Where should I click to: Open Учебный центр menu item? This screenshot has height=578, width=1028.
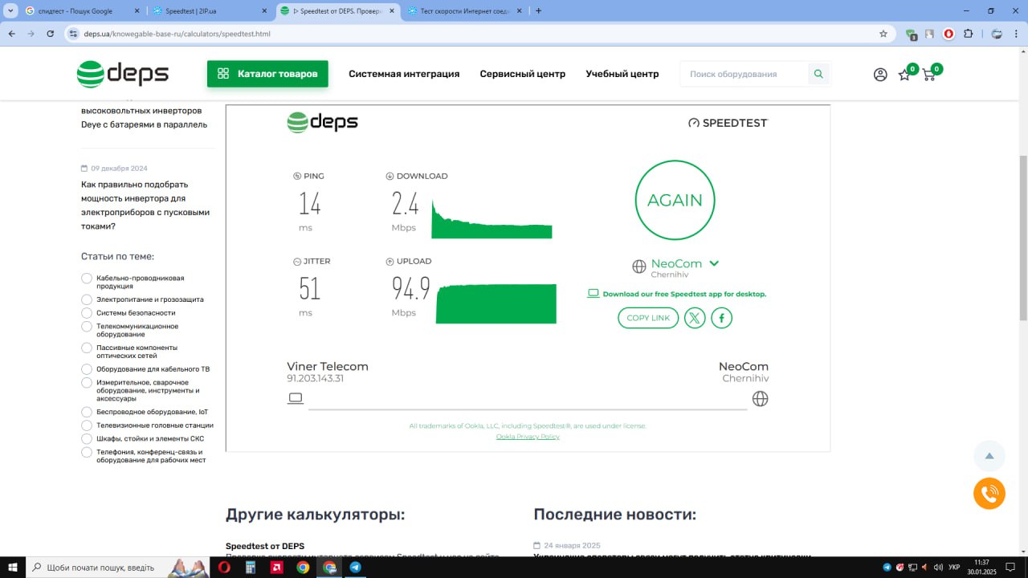tap(622, 74)
